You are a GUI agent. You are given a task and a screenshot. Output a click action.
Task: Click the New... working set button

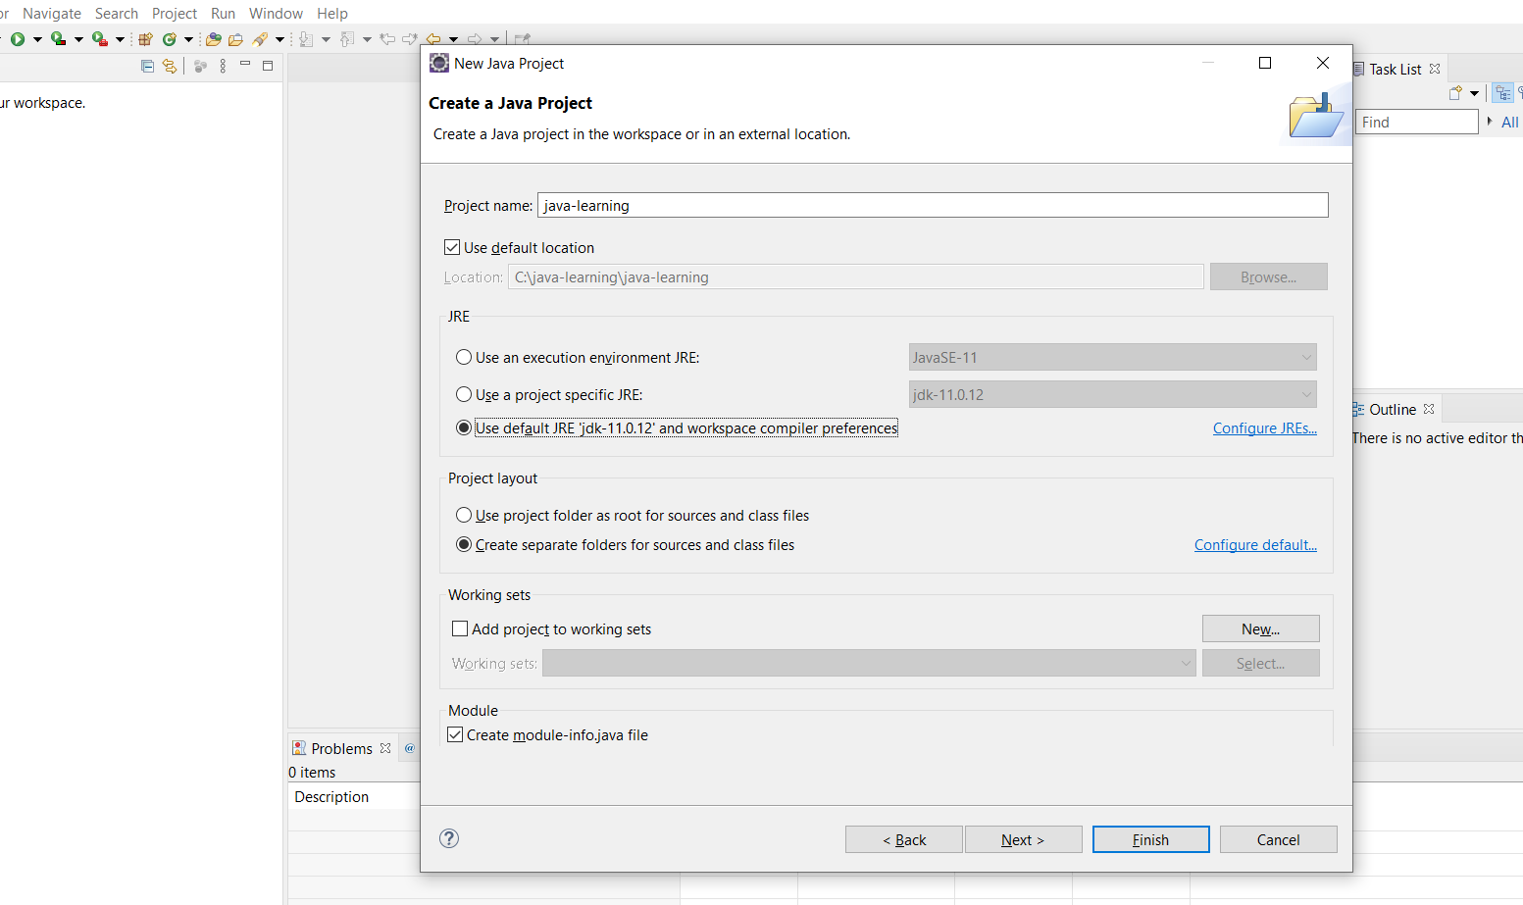1260,628
